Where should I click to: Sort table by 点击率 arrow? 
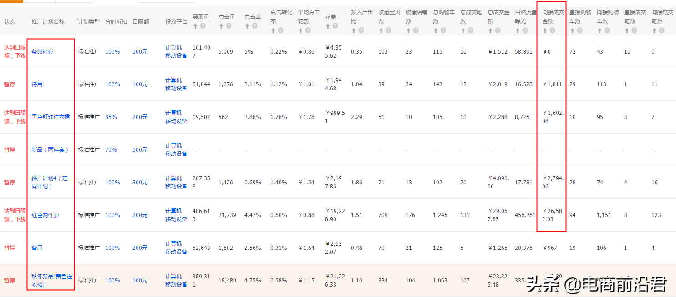[247, 26]
